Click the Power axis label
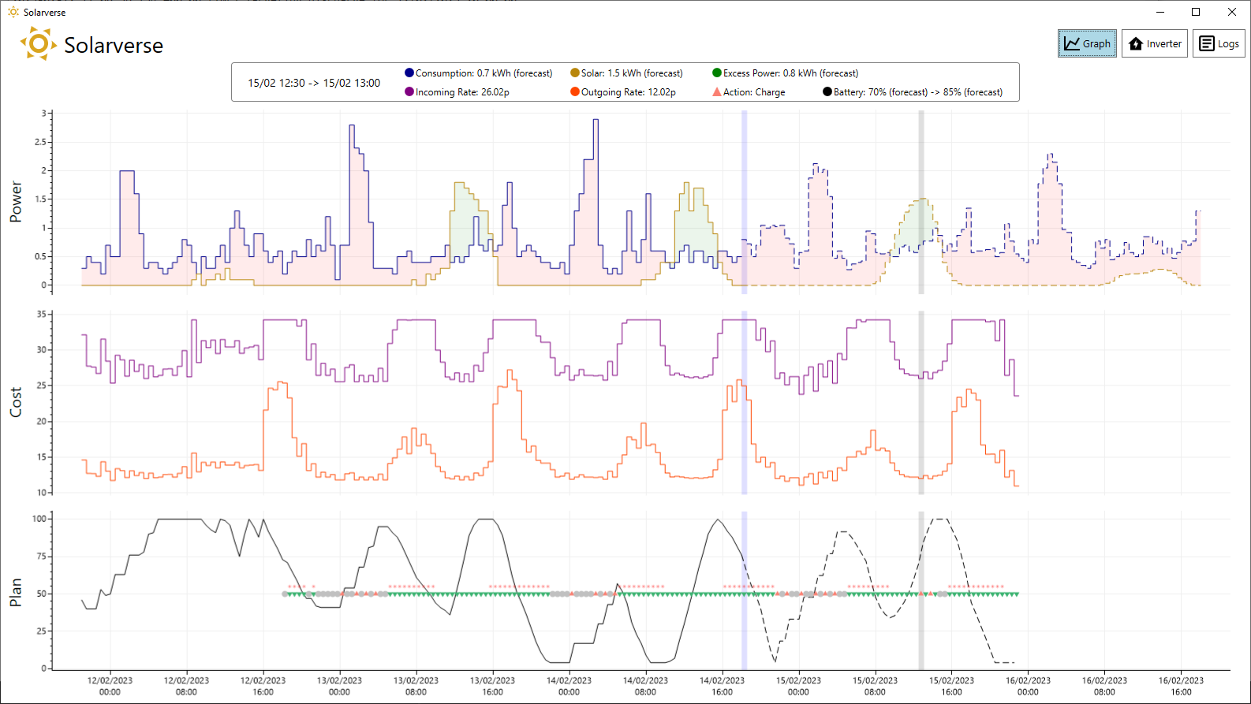 16,202
